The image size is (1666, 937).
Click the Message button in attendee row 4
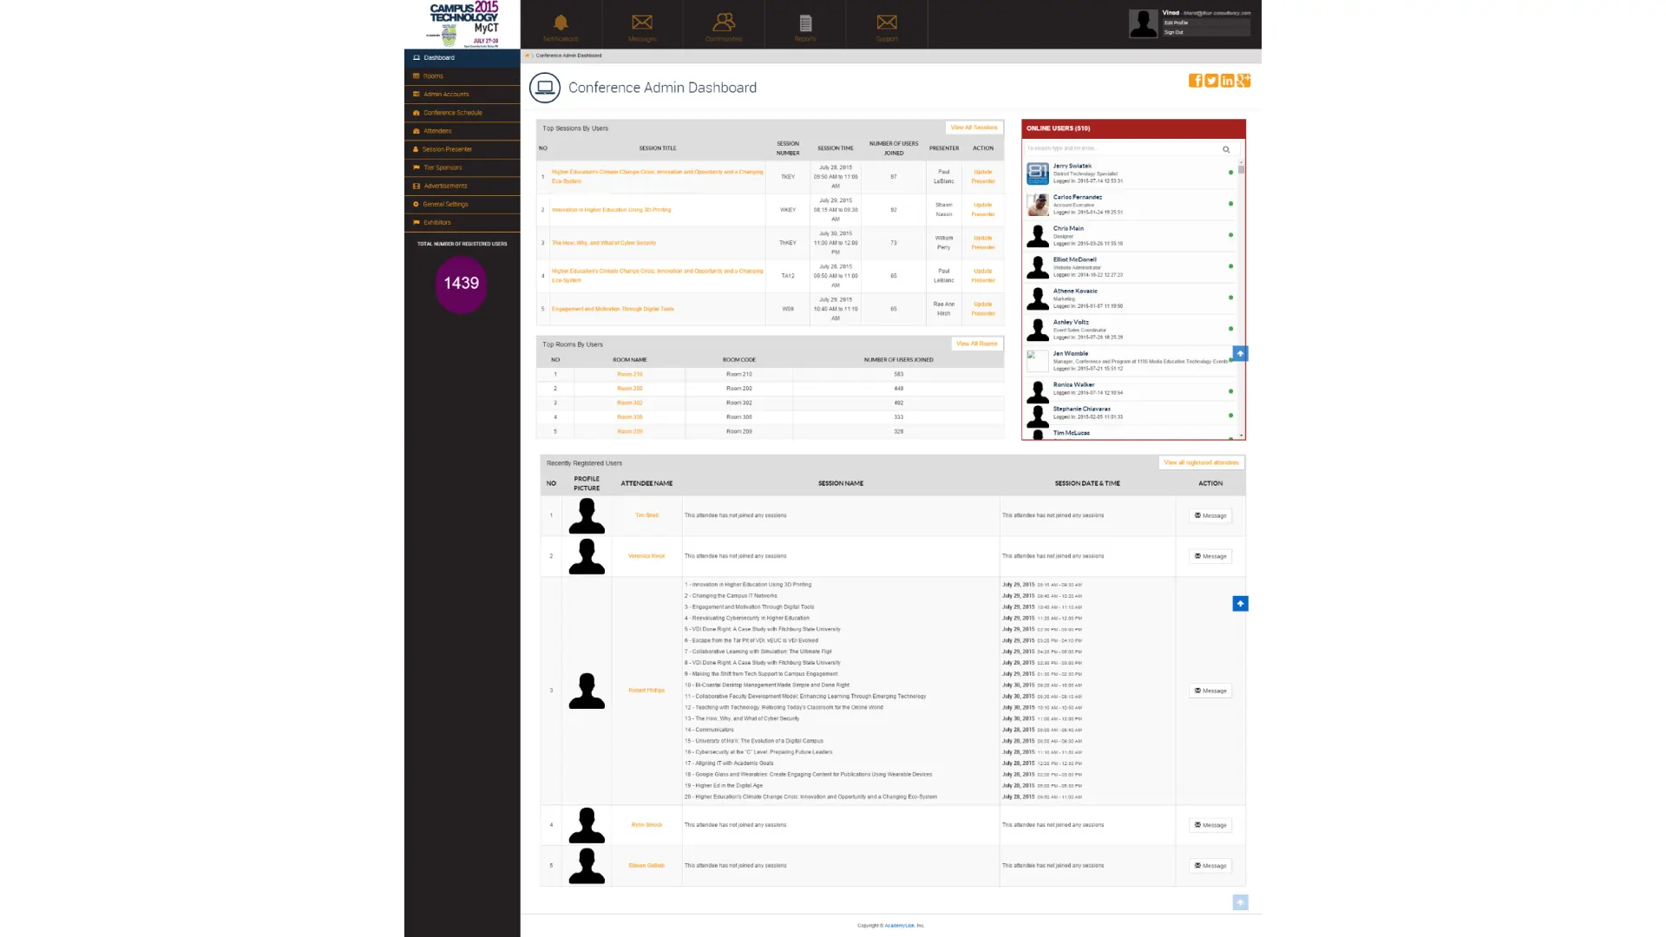(1210, 825)
